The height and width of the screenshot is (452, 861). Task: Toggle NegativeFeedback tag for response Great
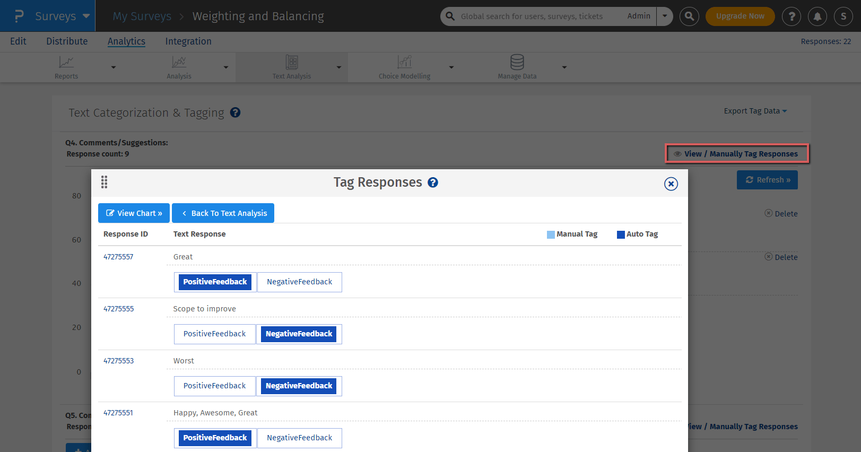point(299,282)
